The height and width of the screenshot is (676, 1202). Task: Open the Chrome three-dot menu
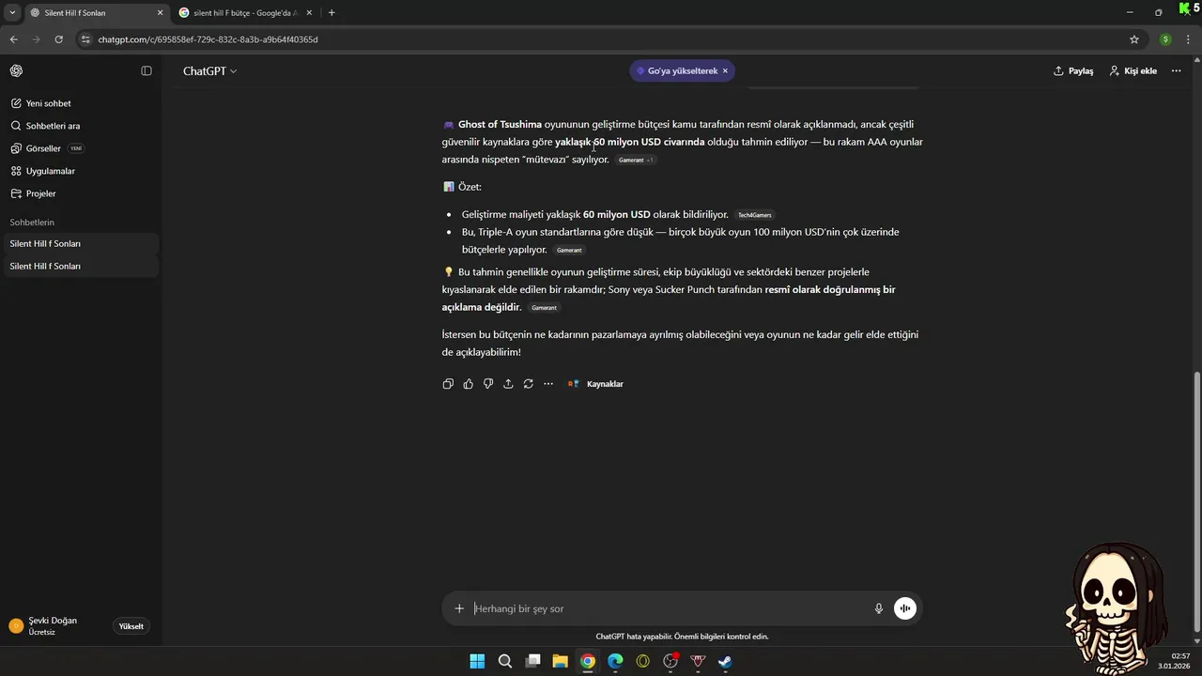coord(1188,39)
